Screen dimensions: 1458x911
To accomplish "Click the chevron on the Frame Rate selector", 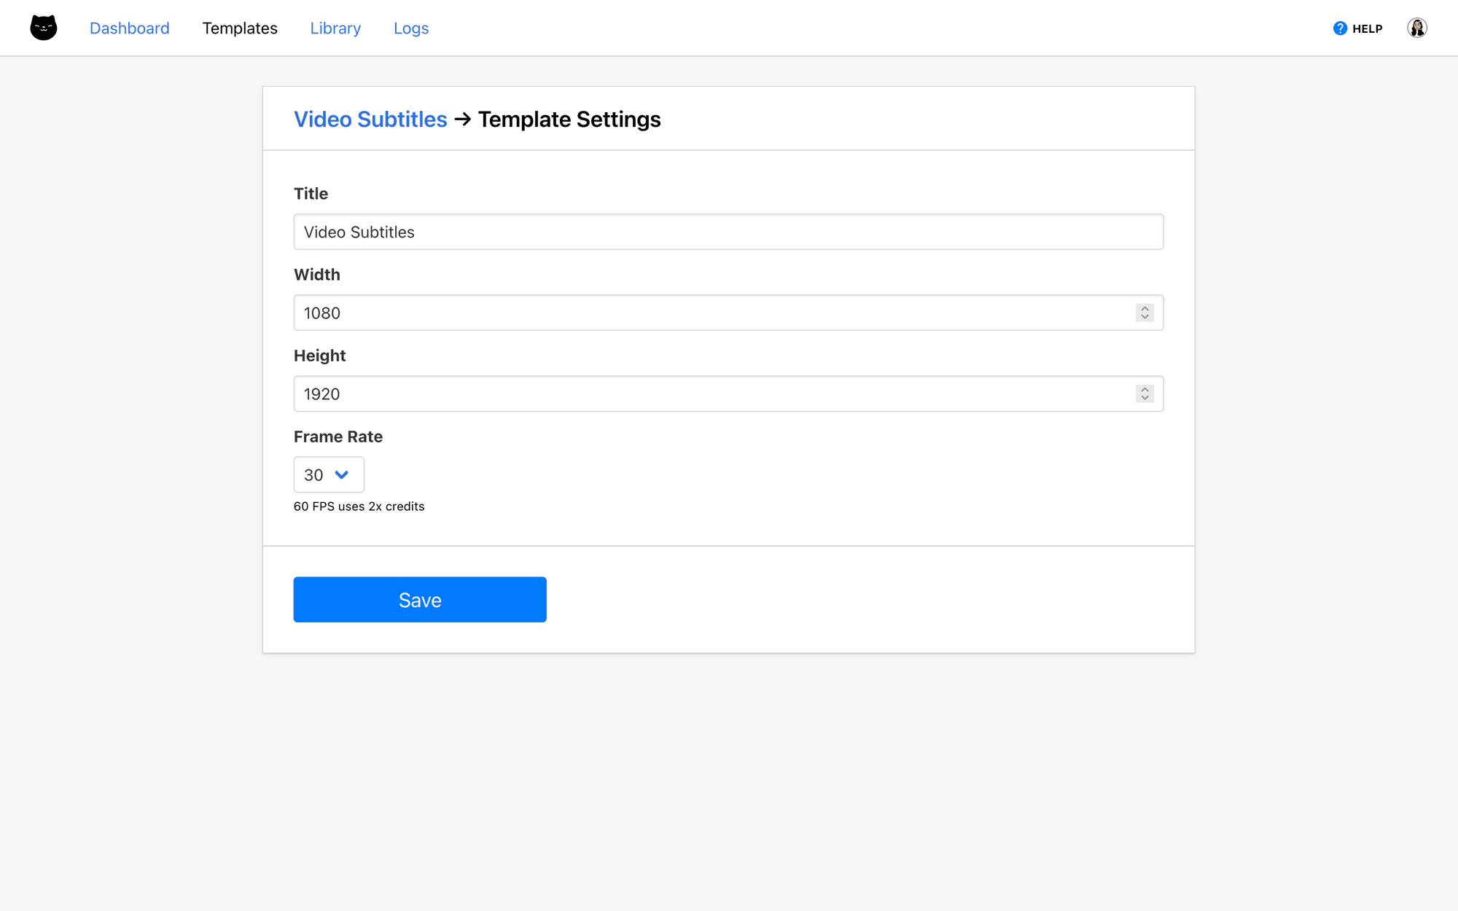I will [340, 474].
